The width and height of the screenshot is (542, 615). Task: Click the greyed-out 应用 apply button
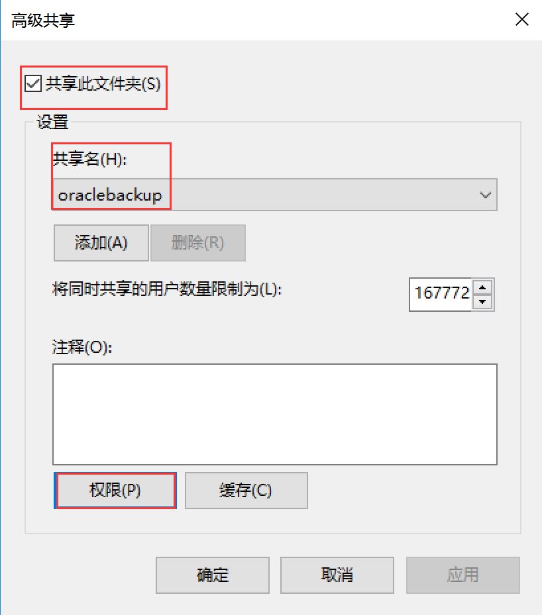(x=462, y=575)
